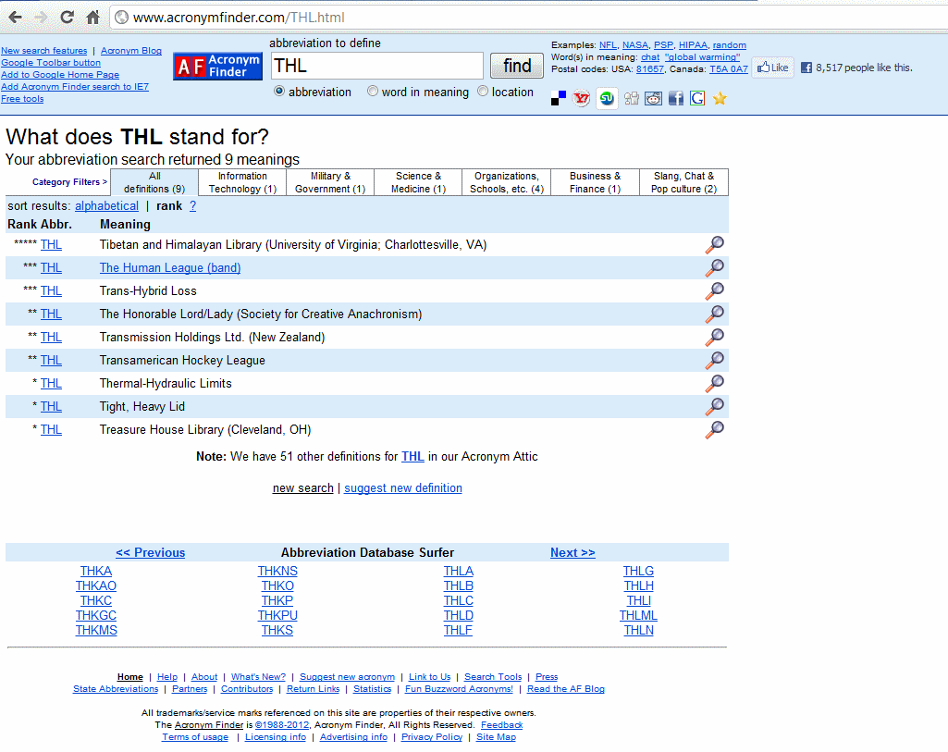Image resolution: width=948 pixels, height=752 pixels.
Task: Open magnifier for Transamerican Hockey League
Action: tap(714, 361)
